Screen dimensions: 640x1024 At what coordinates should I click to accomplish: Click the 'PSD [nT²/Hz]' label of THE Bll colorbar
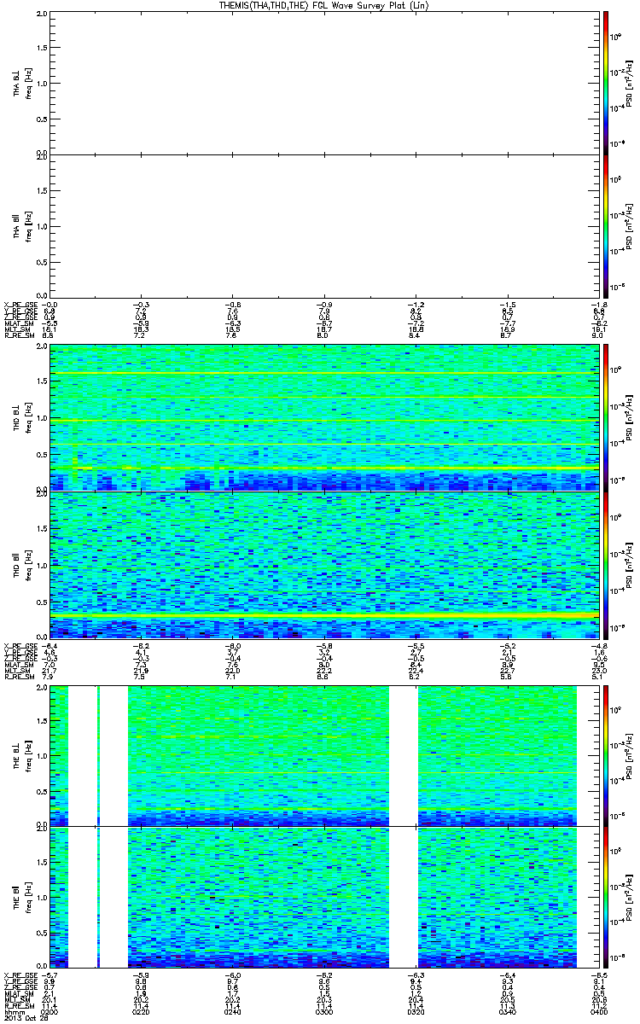(630, 898)
